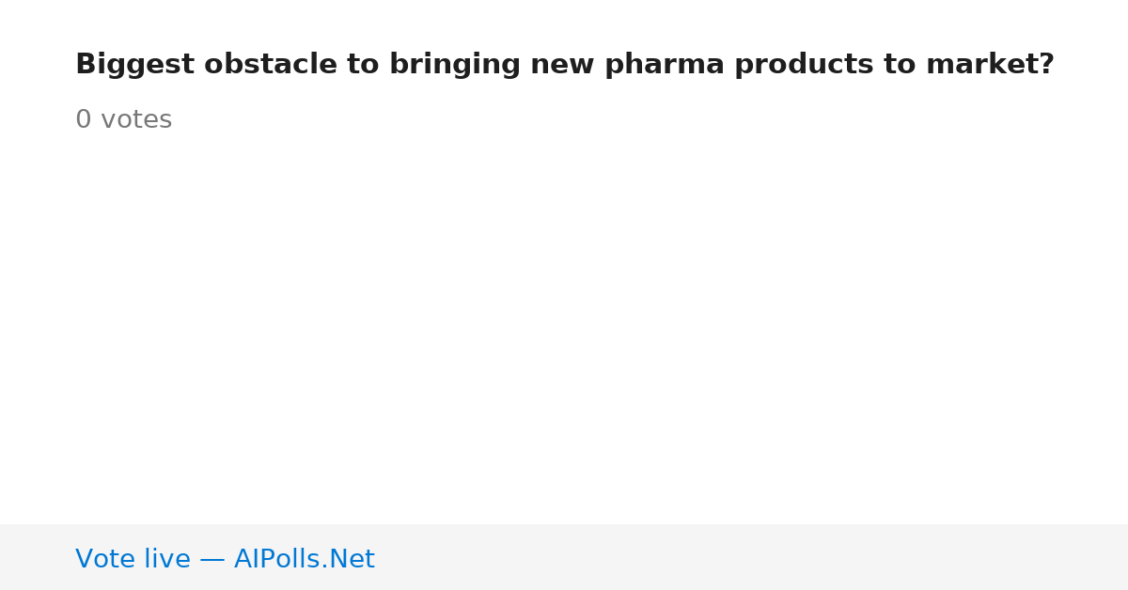The height and width of the screenshot is (590, 1128).
Task: Open the 'Vote live — AIPolls.Net' link
Action: [225, 559]
